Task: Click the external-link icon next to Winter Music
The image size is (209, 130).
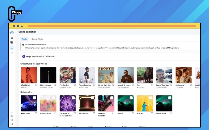Action: pos(171,113)
